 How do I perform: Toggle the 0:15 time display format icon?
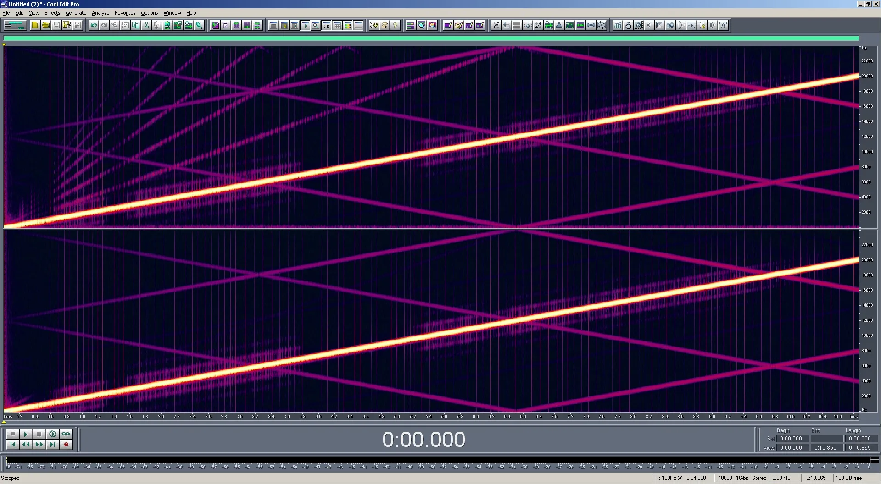pyautogui.click(x=327, y=25)
